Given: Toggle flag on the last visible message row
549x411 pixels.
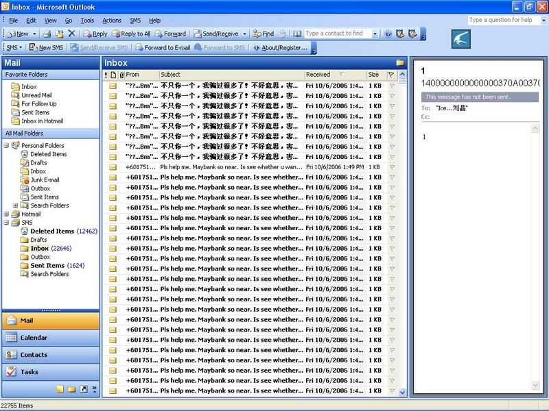Looking at the screenshot, I should click(x=392, y=390).
